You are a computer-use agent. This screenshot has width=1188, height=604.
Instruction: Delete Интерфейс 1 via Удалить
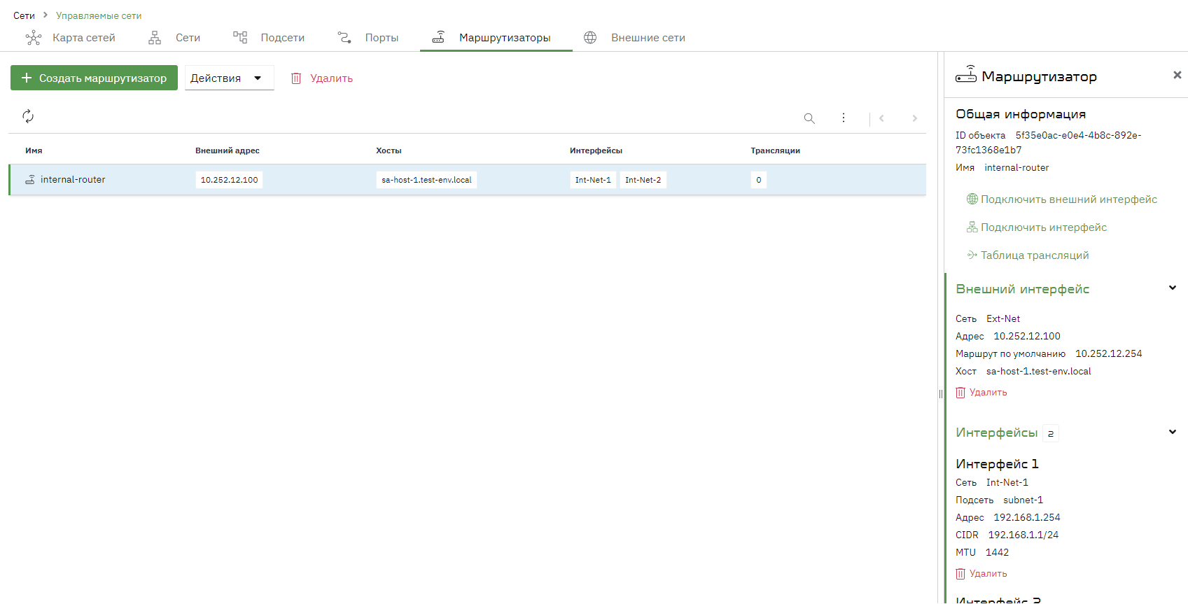click(981, 574)
